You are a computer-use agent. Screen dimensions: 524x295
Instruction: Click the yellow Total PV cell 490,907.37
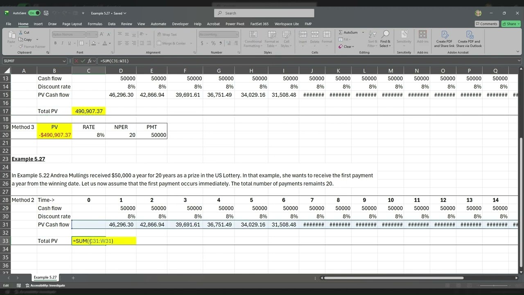pyautogui.click(x=88, y=111)
